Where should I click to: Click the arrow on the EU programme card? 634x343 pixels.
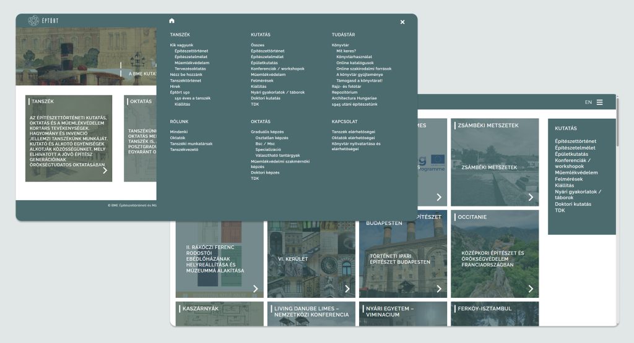[x=439, y=197]
